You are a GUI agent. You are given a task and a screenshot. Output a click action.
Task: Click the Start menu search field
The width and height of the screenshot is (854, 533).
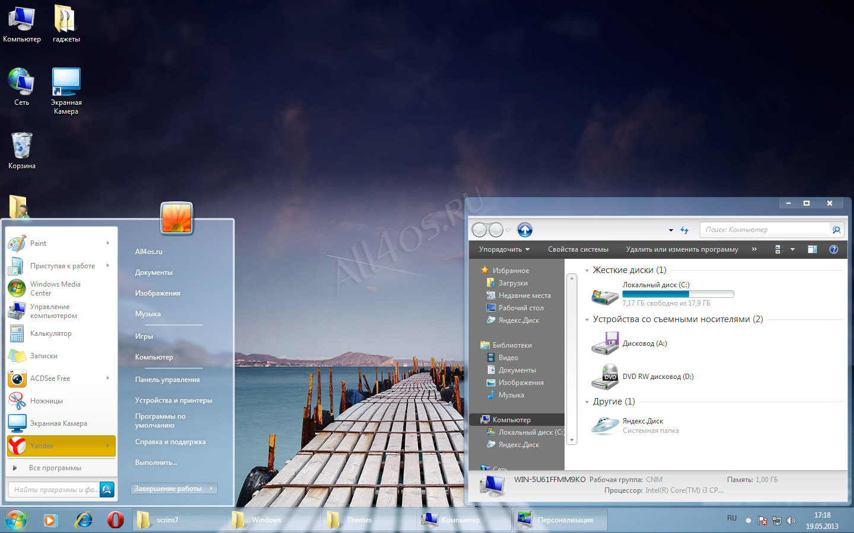[53, 490]
